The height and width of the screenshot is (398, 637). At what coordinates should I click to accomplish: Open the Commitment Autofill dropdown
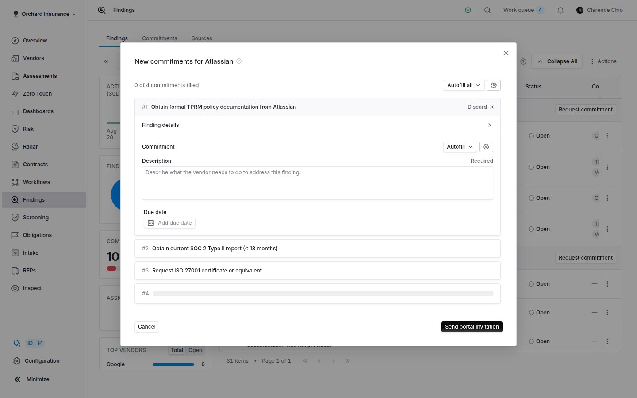click(x=460, y=147)
